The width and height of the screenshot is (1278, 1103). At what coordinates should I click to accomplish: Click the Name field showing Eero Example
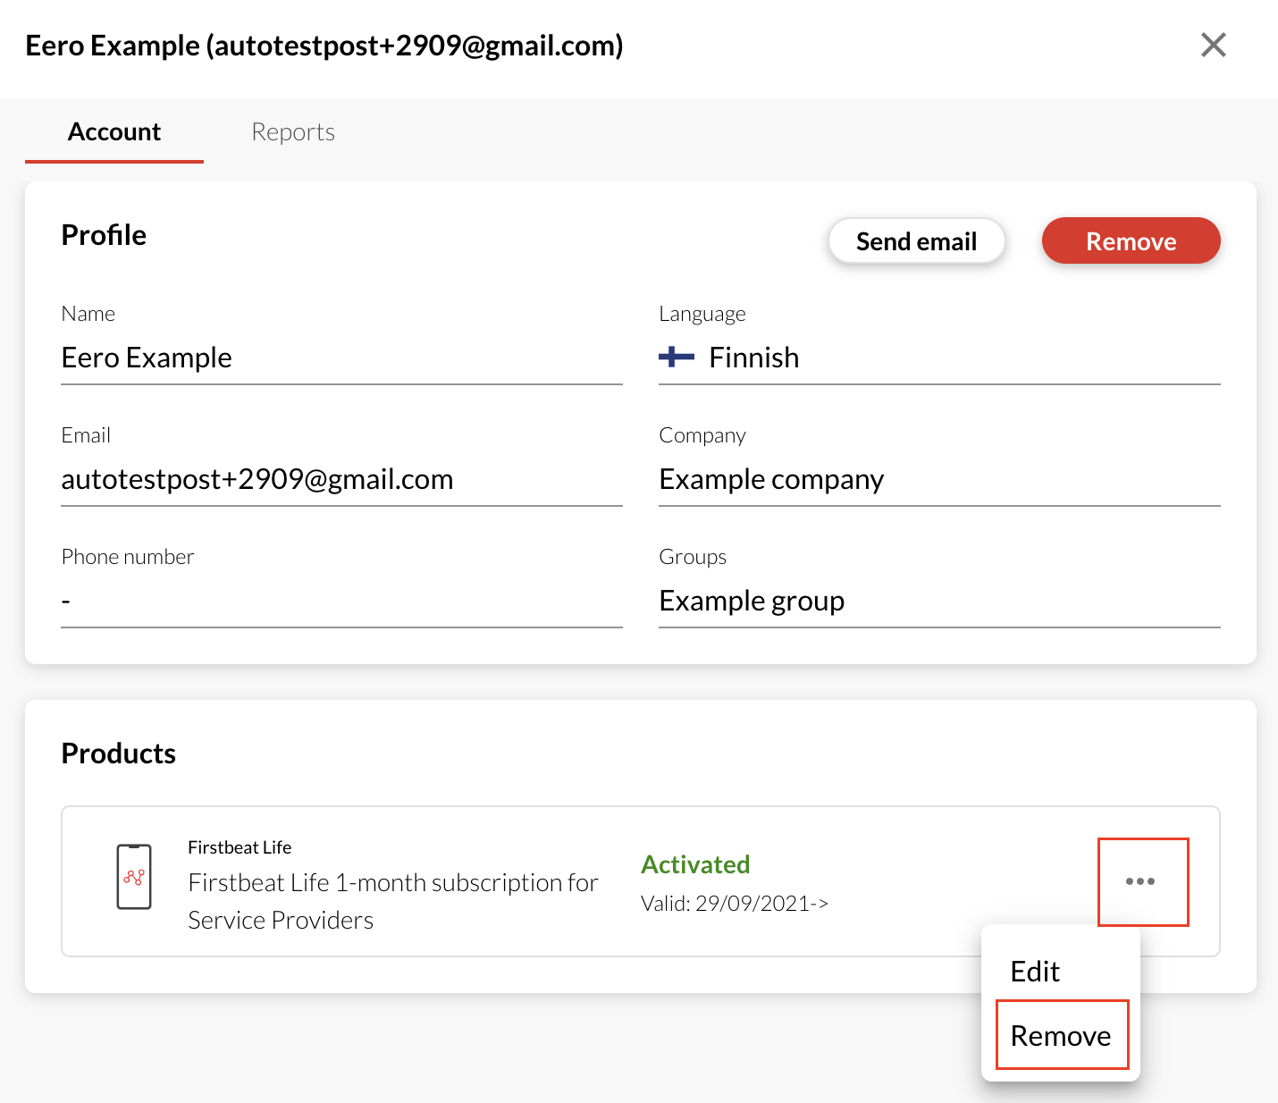(x=340, y=358)
